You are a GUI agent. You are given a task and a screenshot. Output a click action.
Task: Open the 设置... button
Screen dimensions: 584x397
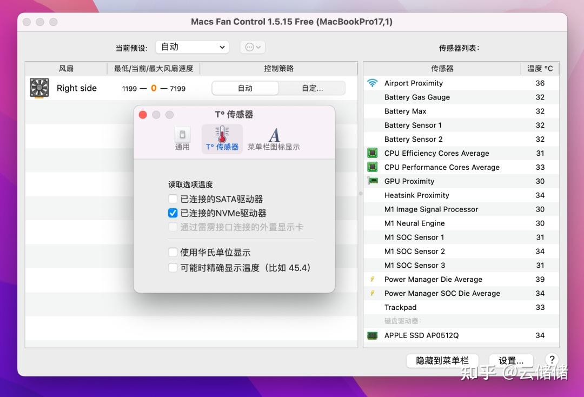click(x=510, y=361)
